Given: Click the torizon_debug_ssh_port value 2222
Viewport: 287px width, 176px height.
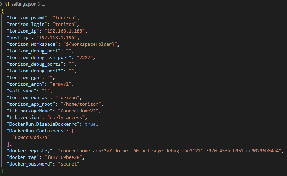Looking at the screenshot, I should tap(85, 57).
